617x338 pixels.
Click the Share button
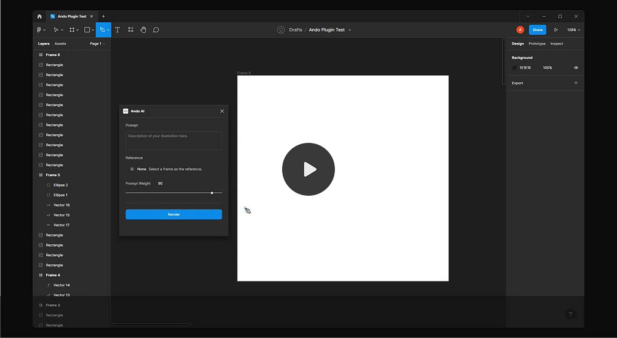537,30
